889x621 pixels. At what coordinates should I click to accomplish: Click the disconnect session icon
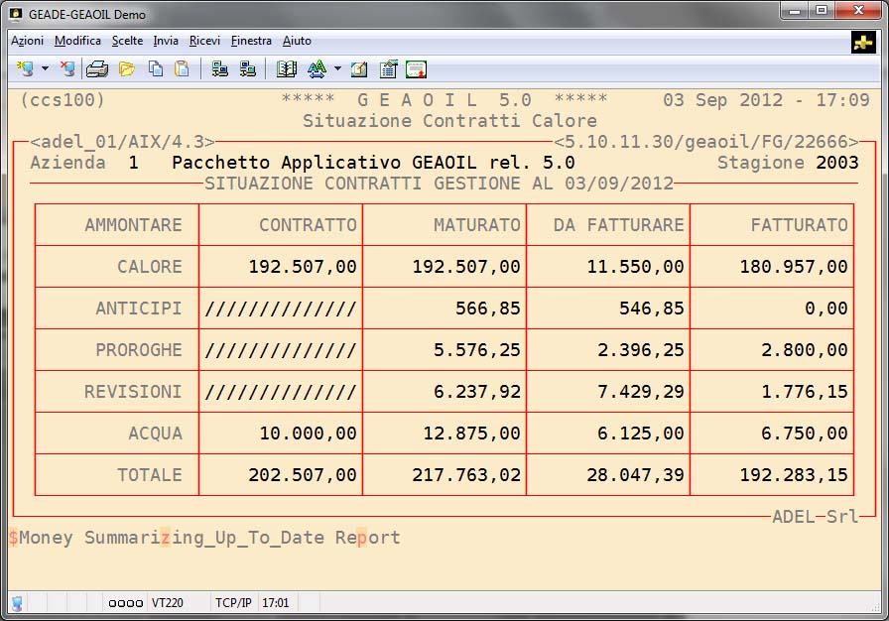point(66,69)
